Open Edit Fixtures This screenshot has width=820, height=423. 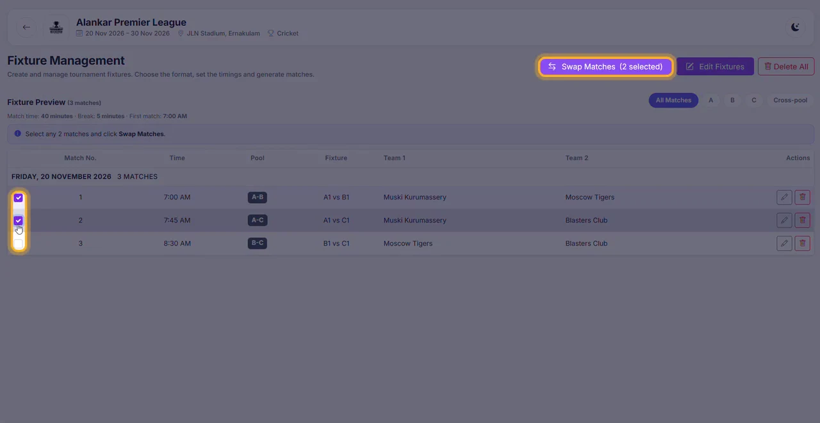coord(715,67)
